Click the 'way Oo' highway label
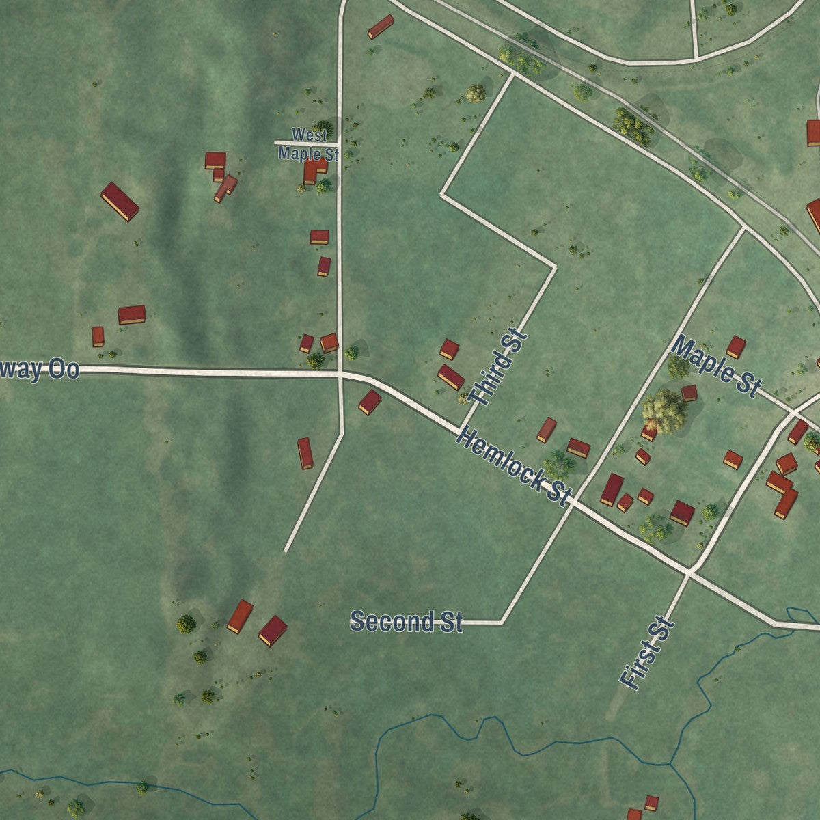 tap(40, 370)
